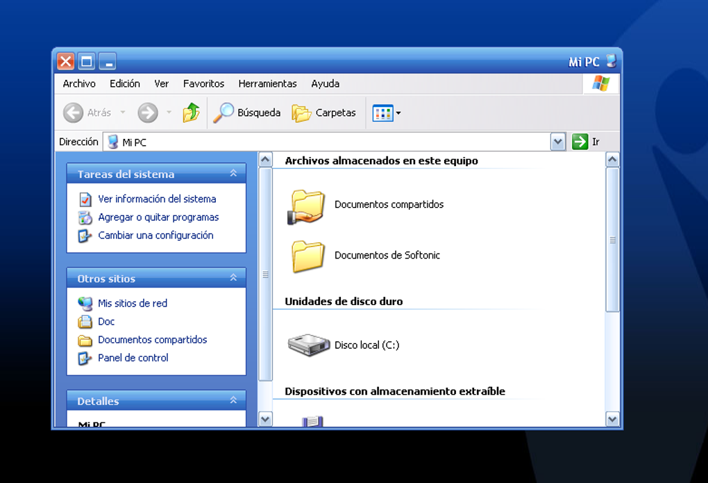The image size is (708, 483).
Task: Click the right pane scrollbar down arrow
Action: (x=612, y=419)
